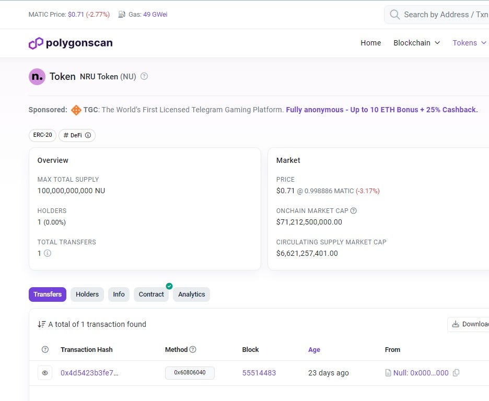Click the DeFi tag info icon

pyautogui.click(x=88, y=135)
